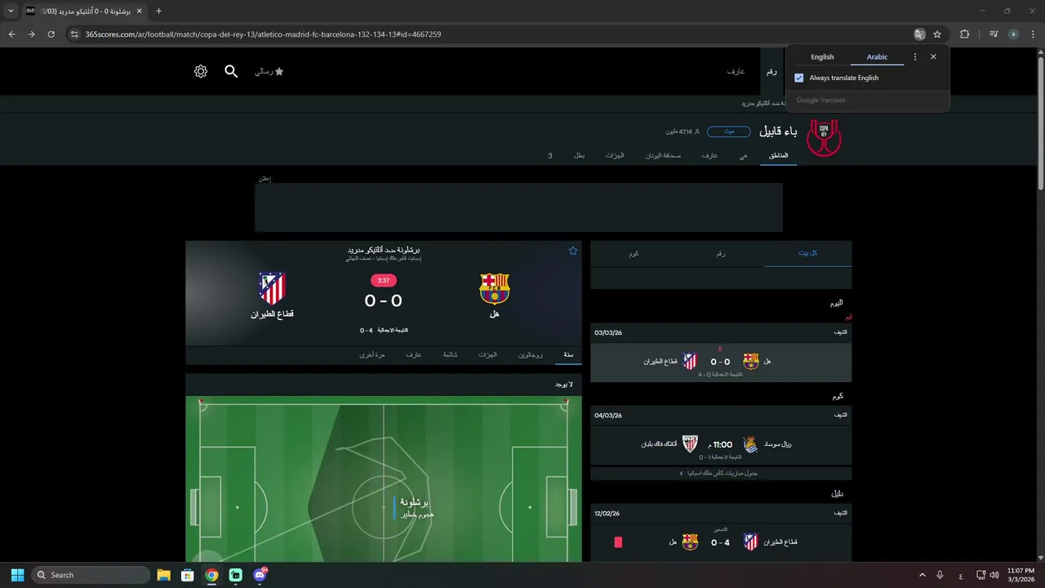
Task: Favorite the match using the star icon
Action: tap(573, 251)
